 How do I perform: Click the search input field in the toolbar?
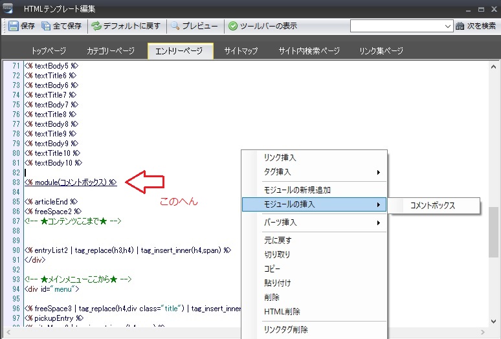click(397, 27)
